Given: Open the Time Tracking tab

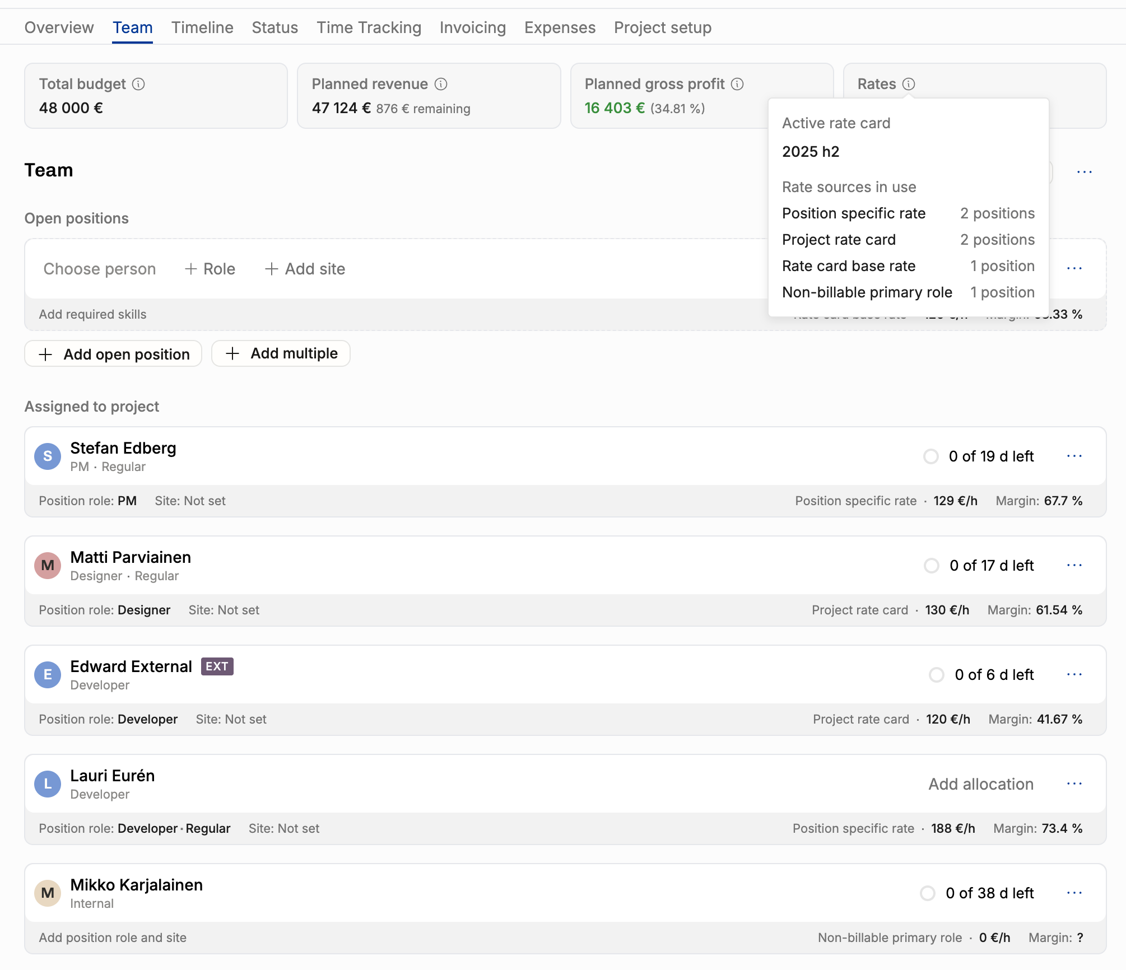Looking at the screenshot, I should coord(369,27).
